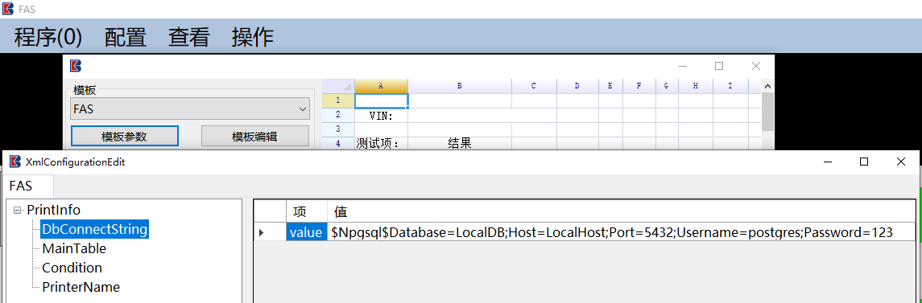Click the 测试项： cell in spreadsheet

pyautogui.click(x=381, y=143)
